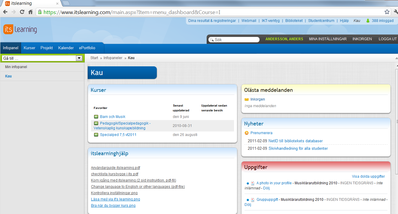
Task: Click Infopaneler in the breadcrumb
Action: [x=113, y=58]
